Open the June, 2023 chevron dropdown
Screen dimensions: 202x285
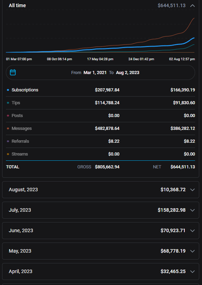[x=193, y=230]
